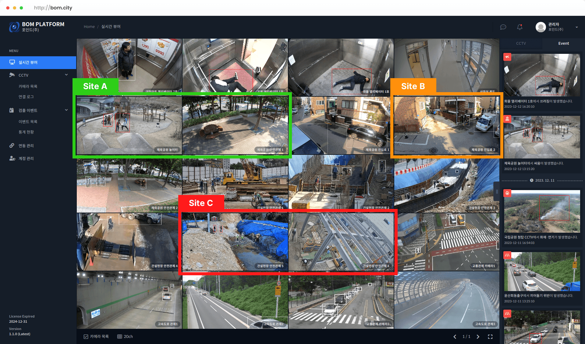The height and width of the screenshot is (344, 585).
Task: Click the 20ch grid layout icon
Action: [x=120, y=337]
